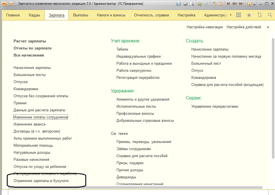Click the Search magnifier icon
Screen dimensions: 275x195
click(x=270, y=15)
